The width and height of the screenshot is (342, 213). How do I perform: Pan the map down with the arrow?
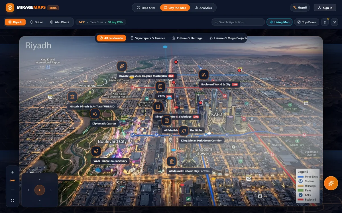[40, 201]
